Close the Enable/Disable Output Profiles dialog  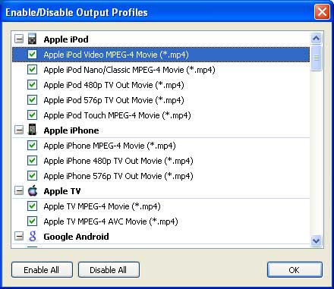tap(322, 11)
